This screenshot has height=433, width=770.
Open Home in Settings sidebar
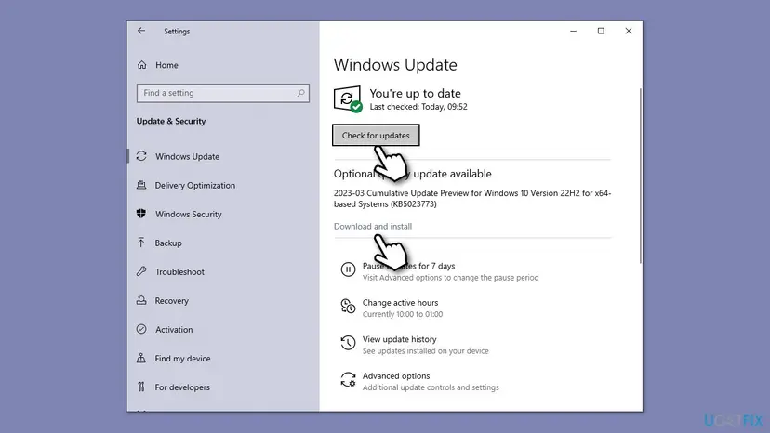tap(166, 65)
